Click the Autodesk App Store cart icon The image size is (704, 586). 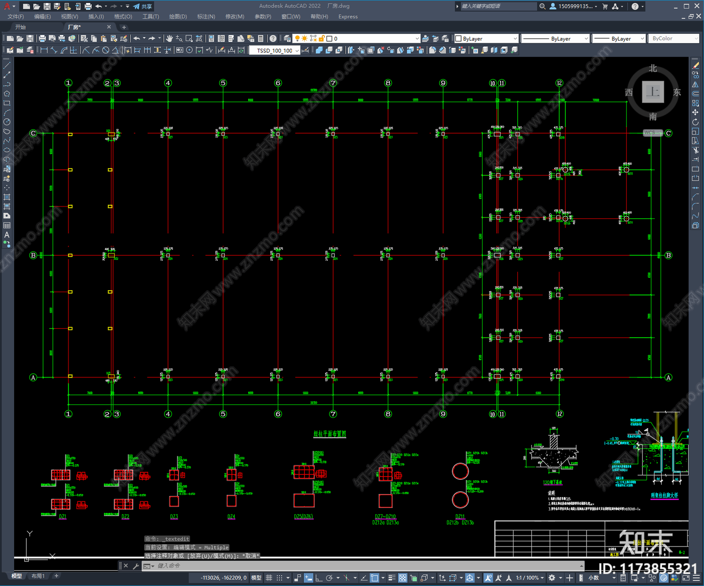pos(605,6)
